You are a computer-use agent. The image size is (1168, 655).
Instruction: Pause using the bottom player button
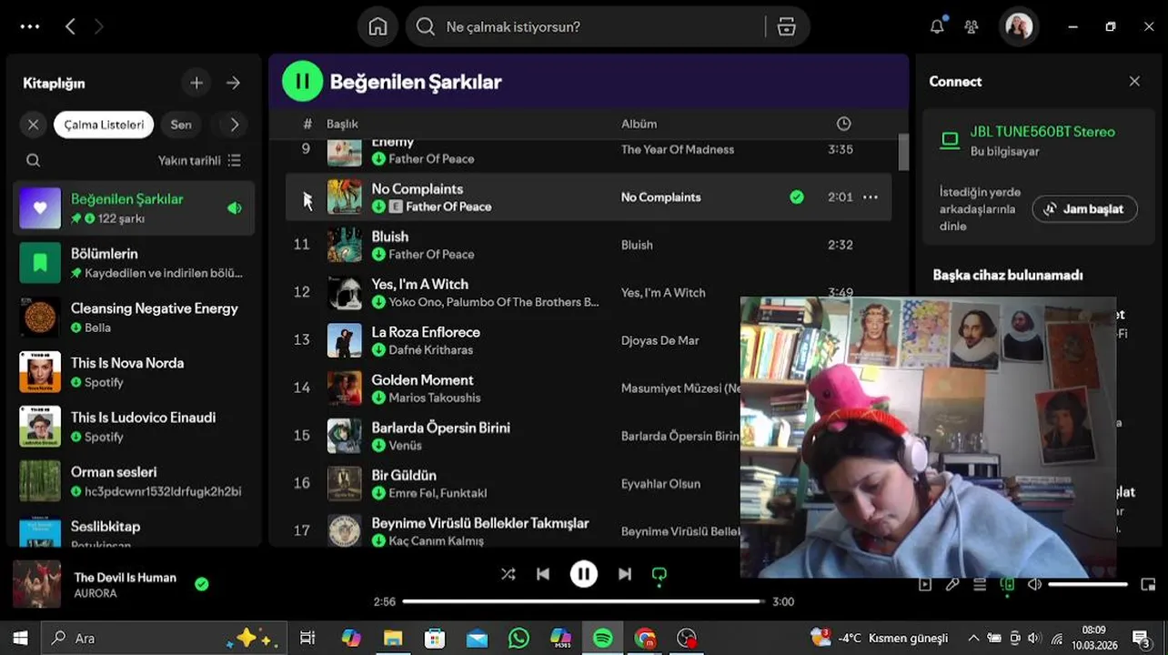point(584,574)
